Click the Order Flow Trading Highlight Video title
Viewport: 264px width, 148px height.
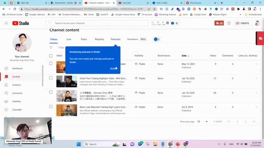(103, 79)
